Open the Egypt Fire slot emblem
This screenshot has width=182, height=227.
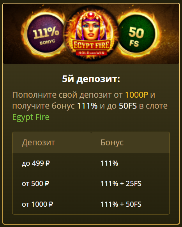pos(91,34)
